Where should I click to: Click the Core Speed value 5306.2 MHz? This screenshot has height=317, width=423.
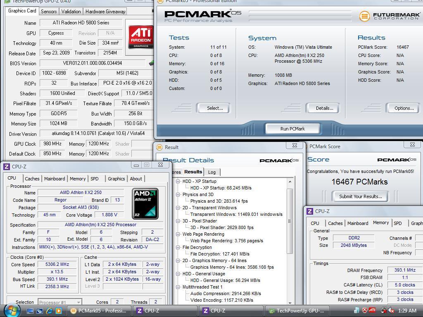click(x=57, y=265)
